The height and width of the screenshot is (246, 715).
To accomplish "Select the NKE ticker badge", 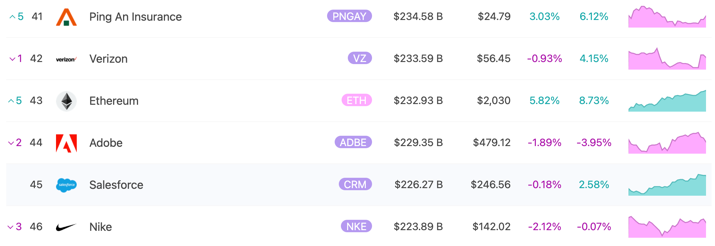I will tap(356, 226).
